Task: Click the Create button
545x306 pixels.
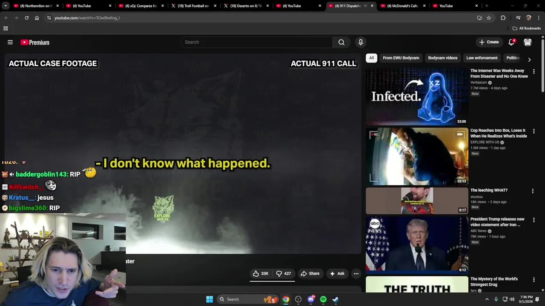Action: point(489,42)
